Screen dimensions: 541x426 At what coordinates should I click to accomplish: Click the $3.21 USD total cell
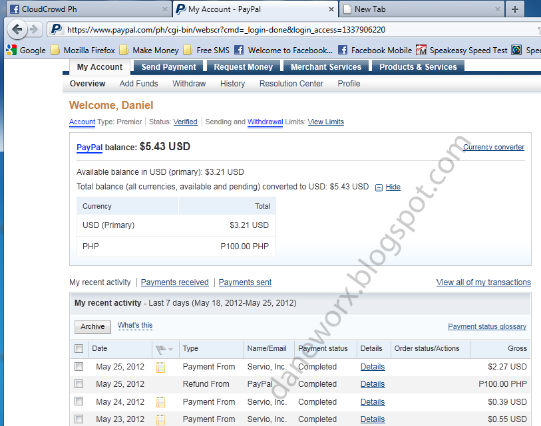tap(249, 225)
